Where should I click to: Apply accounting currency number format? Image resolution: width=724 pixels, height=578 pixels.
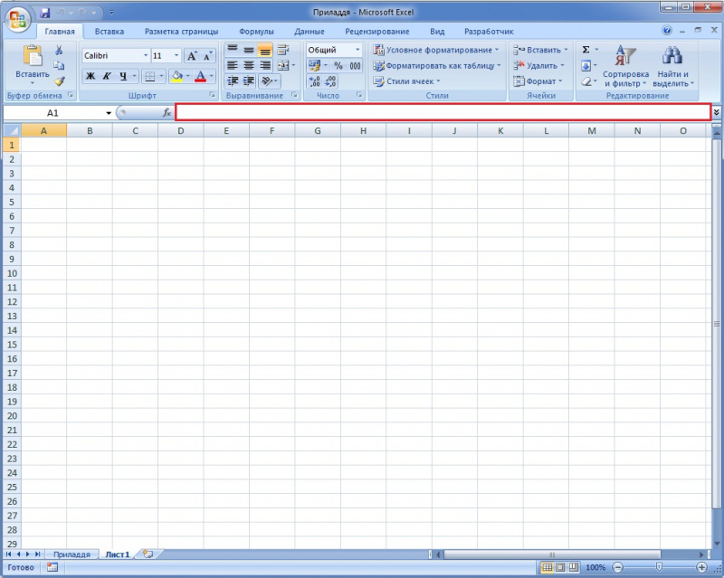pyautogui.click(x=314, y=65)
